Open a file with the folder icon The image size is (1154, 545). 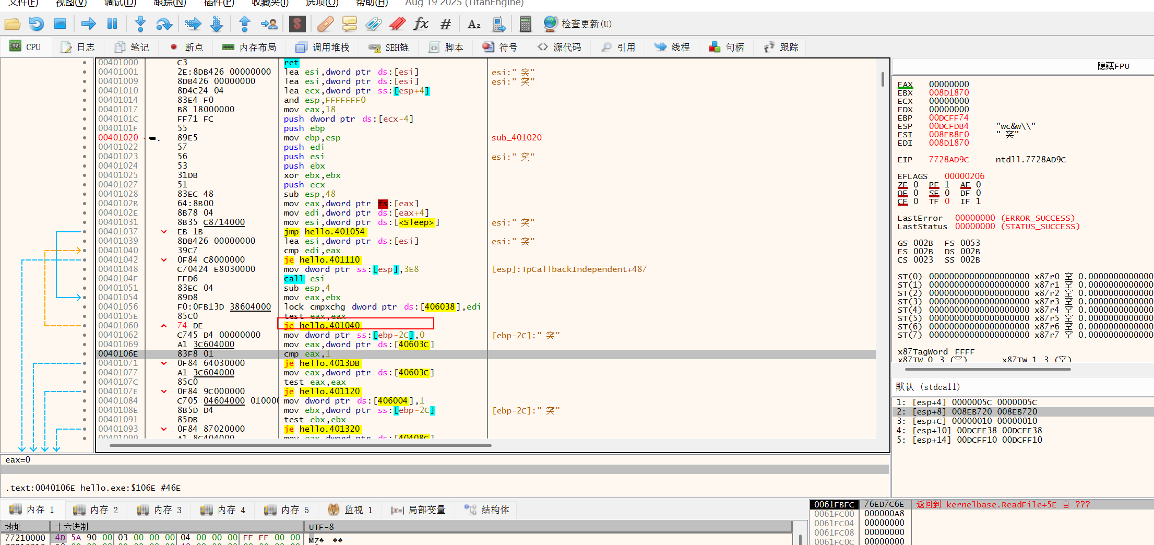click(x=12, y=24)
